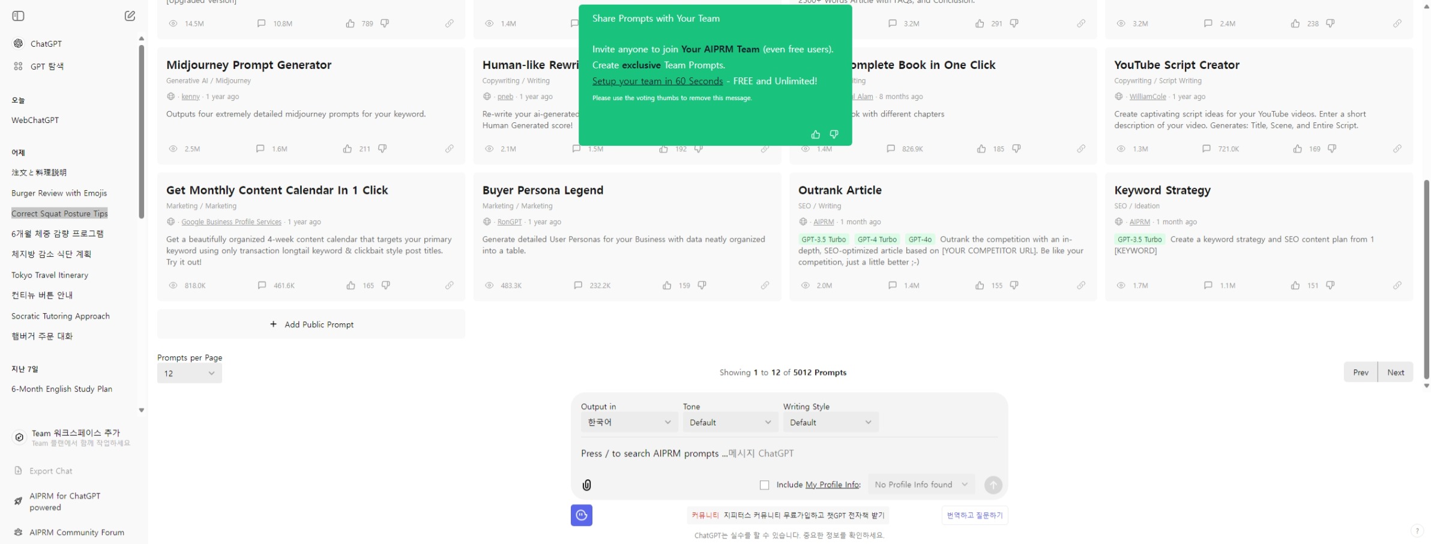Open the No Profile Info found dropdown

pyautogui.click(x=921, y=485)
